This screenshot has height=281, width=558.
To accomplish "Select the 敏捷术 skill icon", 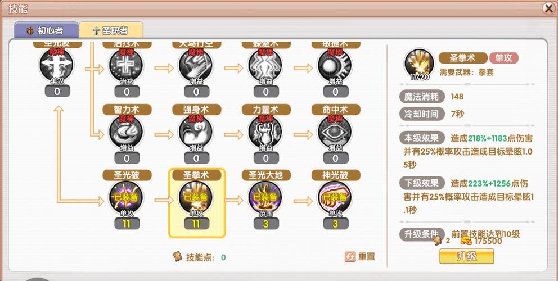I will [x=335, y=66].
